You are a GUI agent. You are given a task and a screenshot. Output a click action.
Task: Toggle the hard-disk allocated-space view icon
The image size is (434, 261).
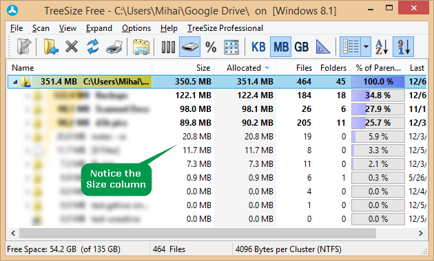[x=189, y=47]
